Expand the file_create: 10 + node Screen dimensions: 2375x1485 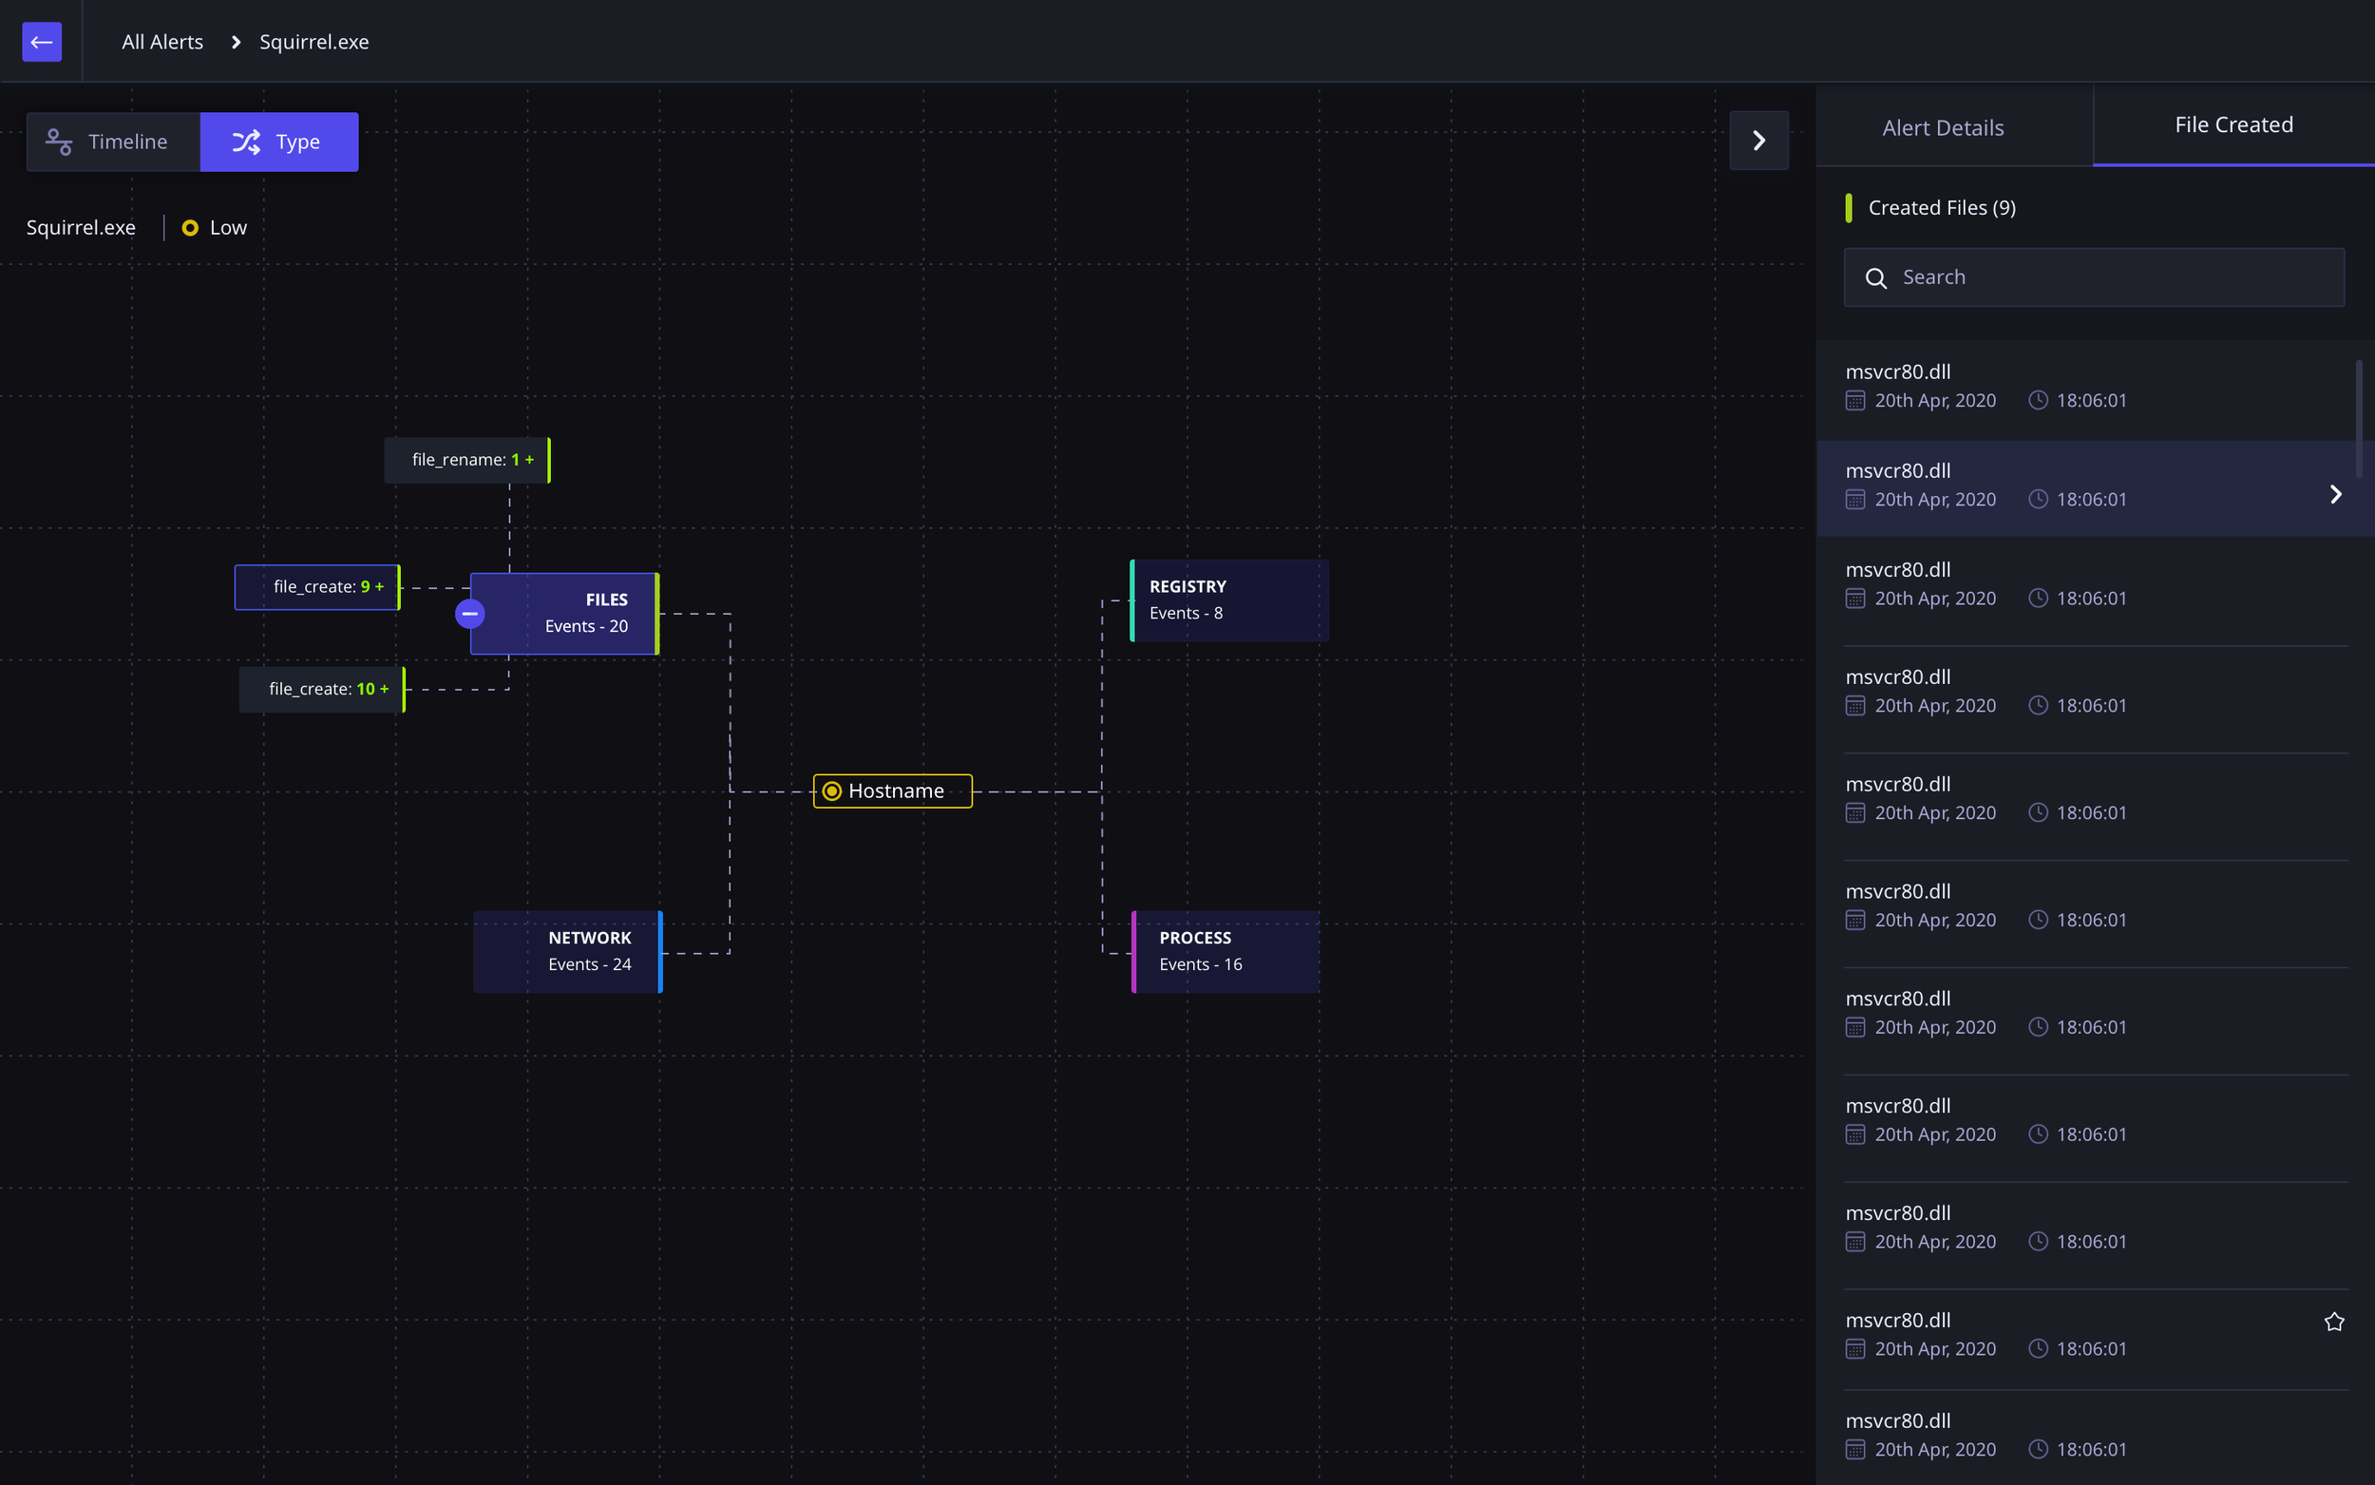323,690
